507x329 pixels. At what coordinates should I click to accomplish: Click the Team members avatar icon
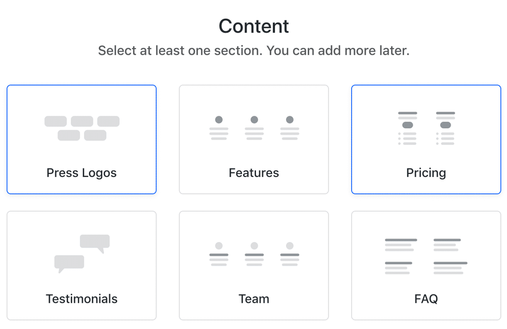(254, 254)
